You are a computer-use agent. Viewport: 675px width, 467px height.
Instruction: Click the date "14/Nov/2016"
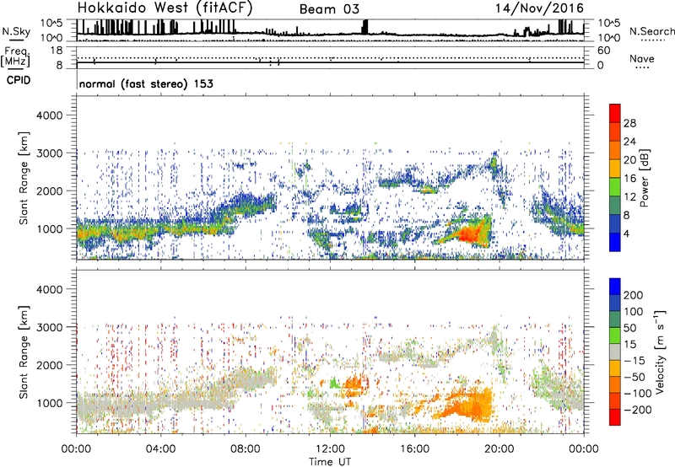click(539, 8)
